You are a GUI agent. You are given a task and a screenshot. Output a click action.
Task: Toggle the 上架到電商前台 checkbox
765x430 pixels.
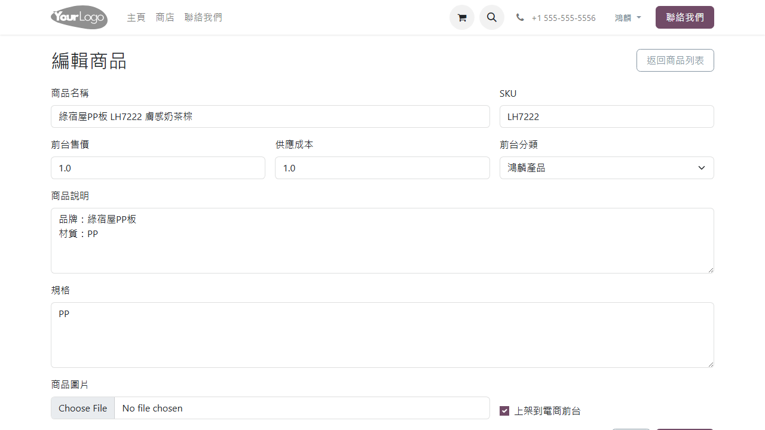(504, 411)
